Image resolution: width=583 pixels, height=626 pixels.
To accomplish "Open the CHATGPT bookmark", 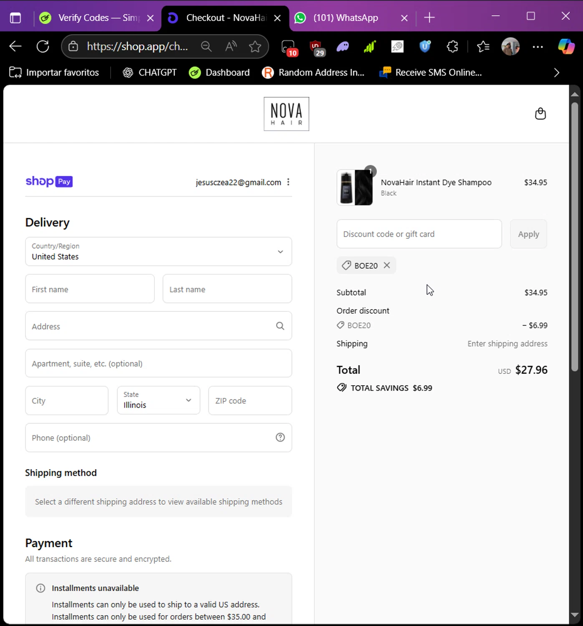I will pos(149,73).
